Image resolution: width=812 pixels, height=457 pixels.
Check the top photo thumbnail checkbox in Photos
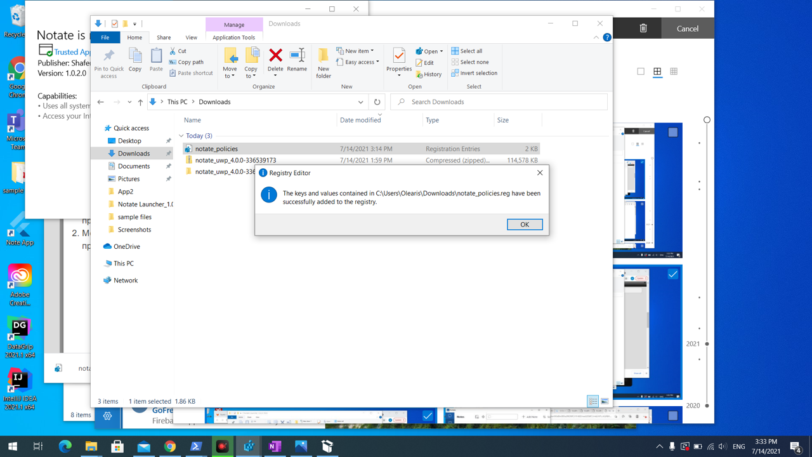click(673, 132)
